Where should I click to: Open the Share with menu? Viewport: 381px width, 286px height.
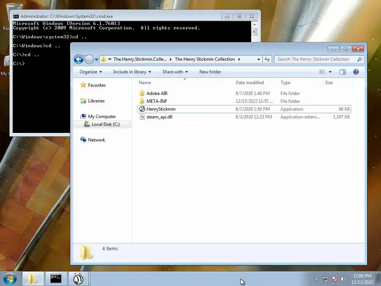tap(175, 72)
